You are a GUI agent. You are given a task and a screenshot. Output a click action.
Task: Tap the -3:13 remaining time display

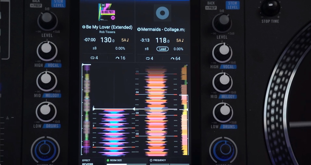[x=145, y=40]
